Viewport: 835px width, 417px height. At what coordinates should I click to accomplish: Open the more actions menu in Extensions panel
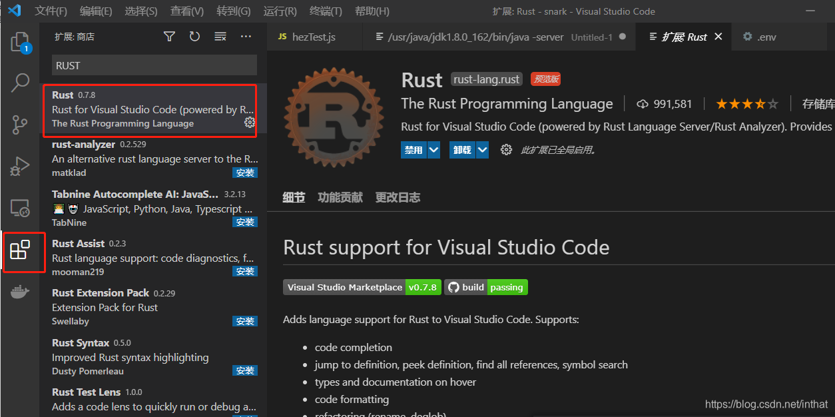pos(246,37)
